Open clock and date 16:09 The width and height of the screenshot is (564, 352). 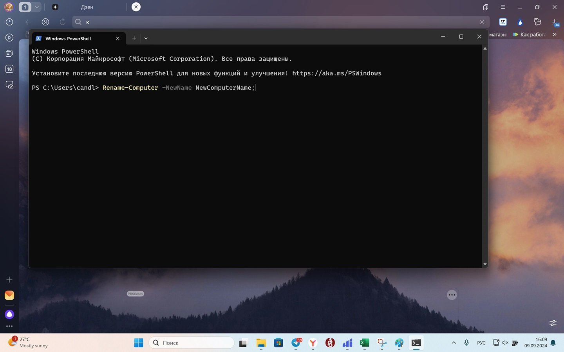coord(535,343)
